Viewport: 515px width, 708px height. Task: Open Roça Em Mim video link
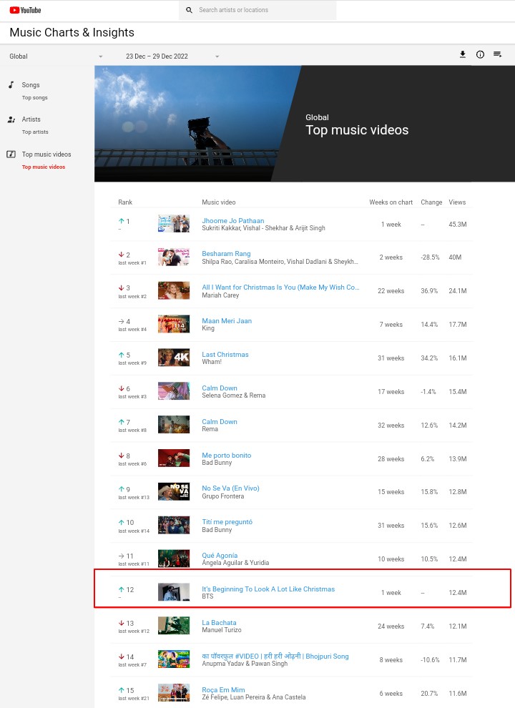pos(224,690)
